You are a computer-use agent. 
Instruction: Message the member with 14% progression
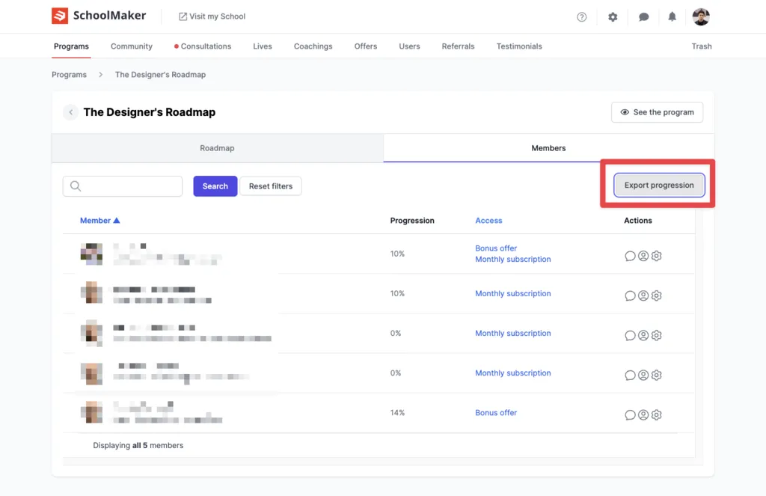tap(630, 415)
